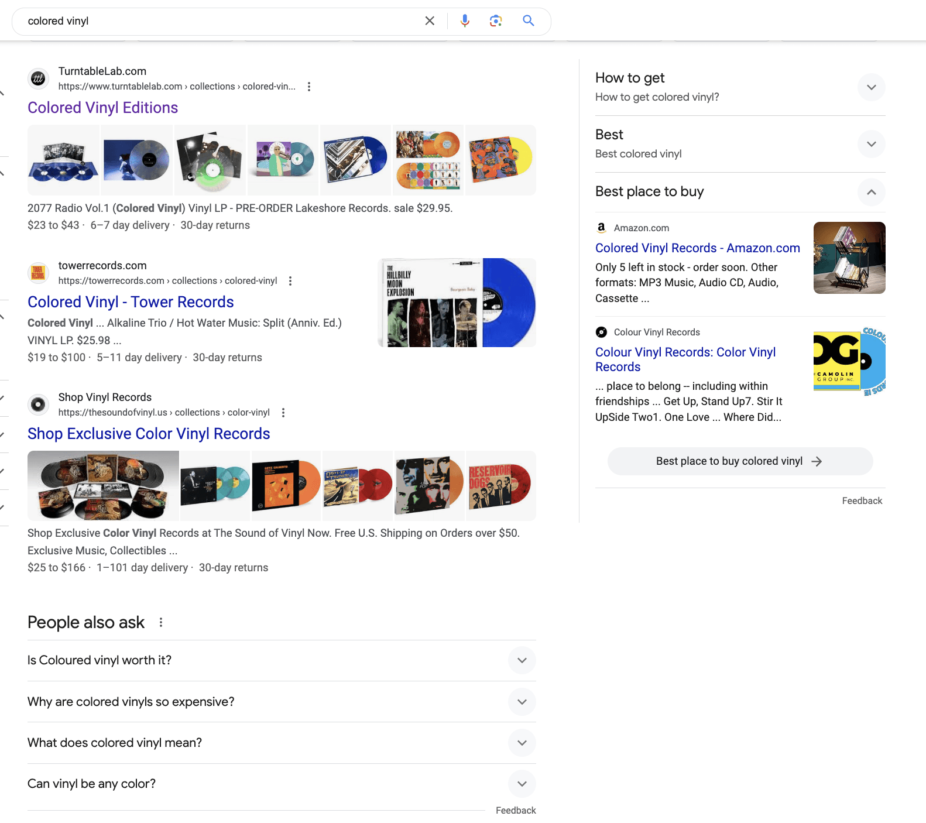The height and width of the screenshot is (823, 926).
Task: Open Shop Exclusive Color Vinyl Records link
Action: [x=149, y=434]
